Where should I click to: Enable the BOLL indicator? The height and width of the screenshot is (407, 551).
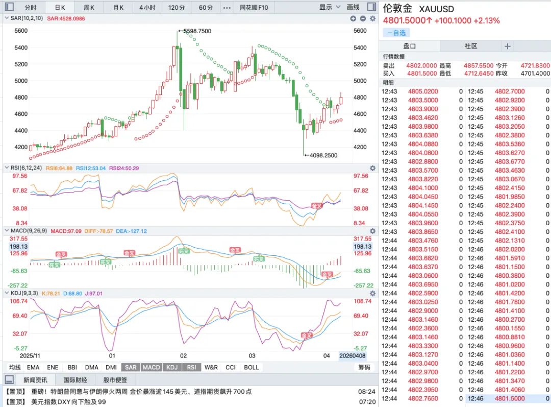[251, 367]
